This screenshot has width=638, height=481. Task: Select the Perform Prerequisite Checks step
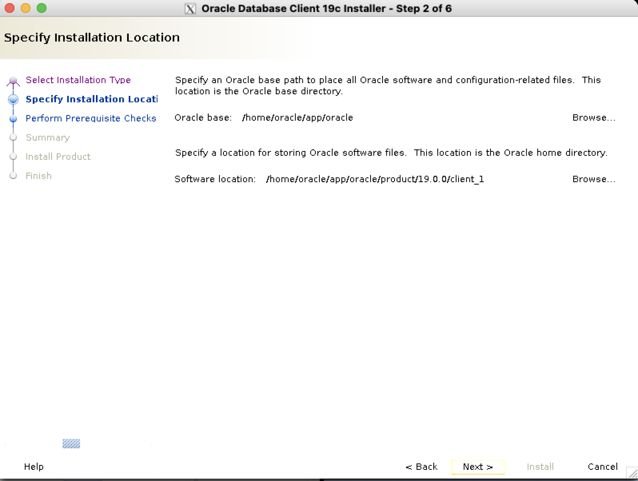91,118
